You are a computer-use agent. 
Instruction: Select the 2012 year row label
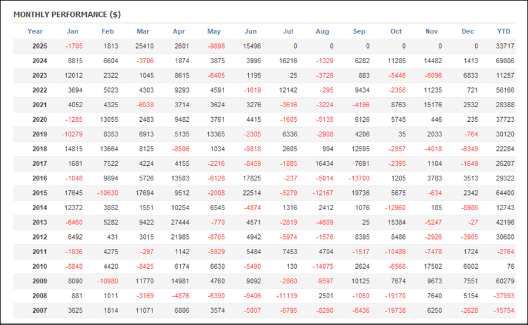pyautogui.click(x=40, y=237)
